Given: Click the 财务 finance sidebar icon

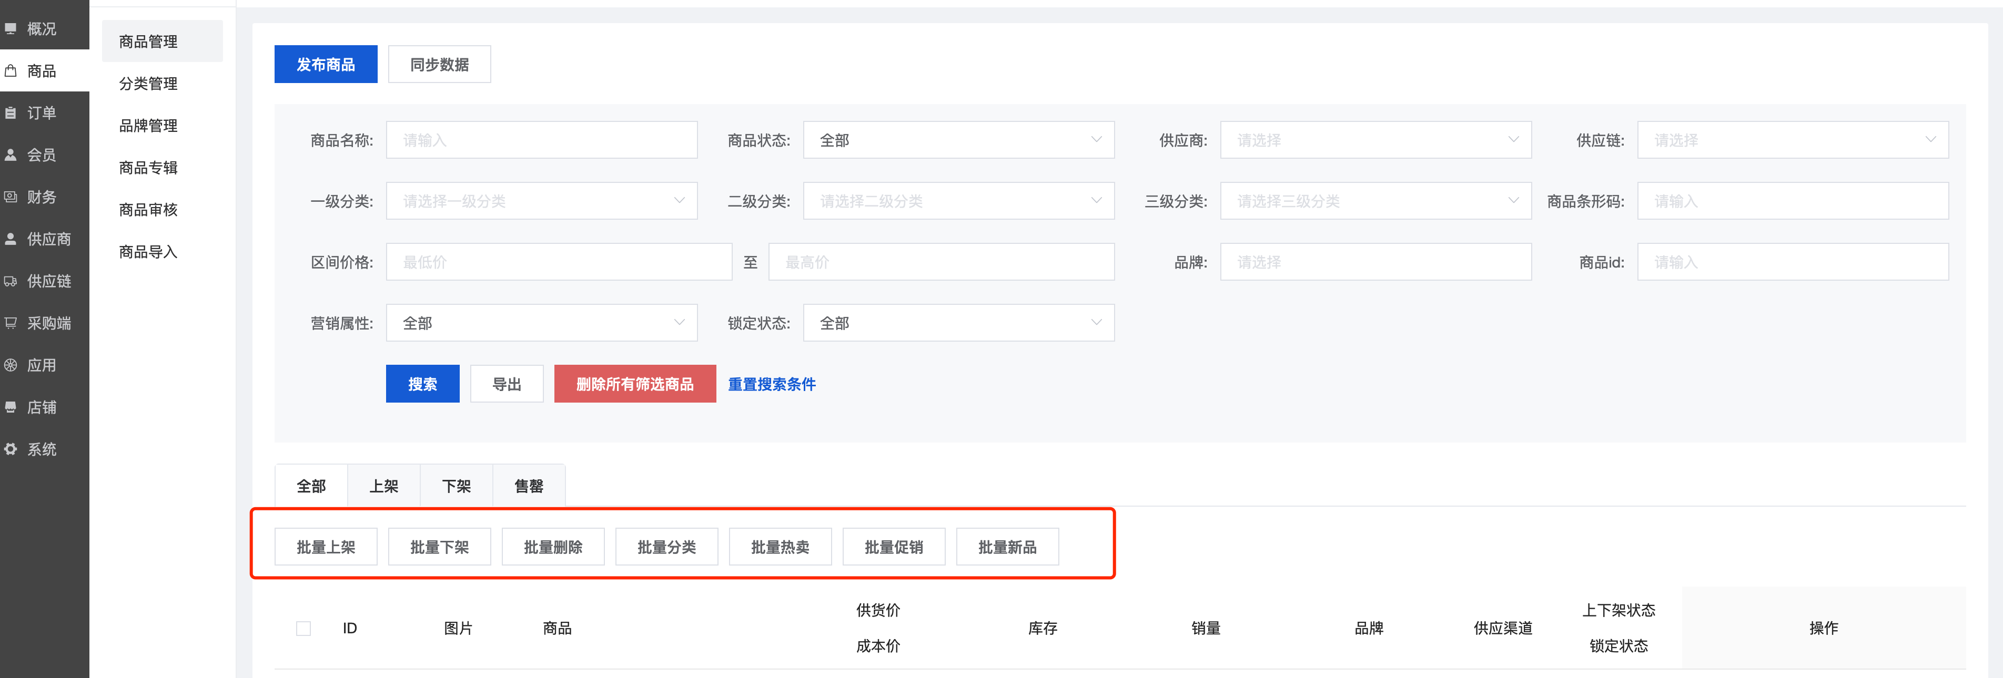Looking at the screenshot, I should [x=11, y=197].
